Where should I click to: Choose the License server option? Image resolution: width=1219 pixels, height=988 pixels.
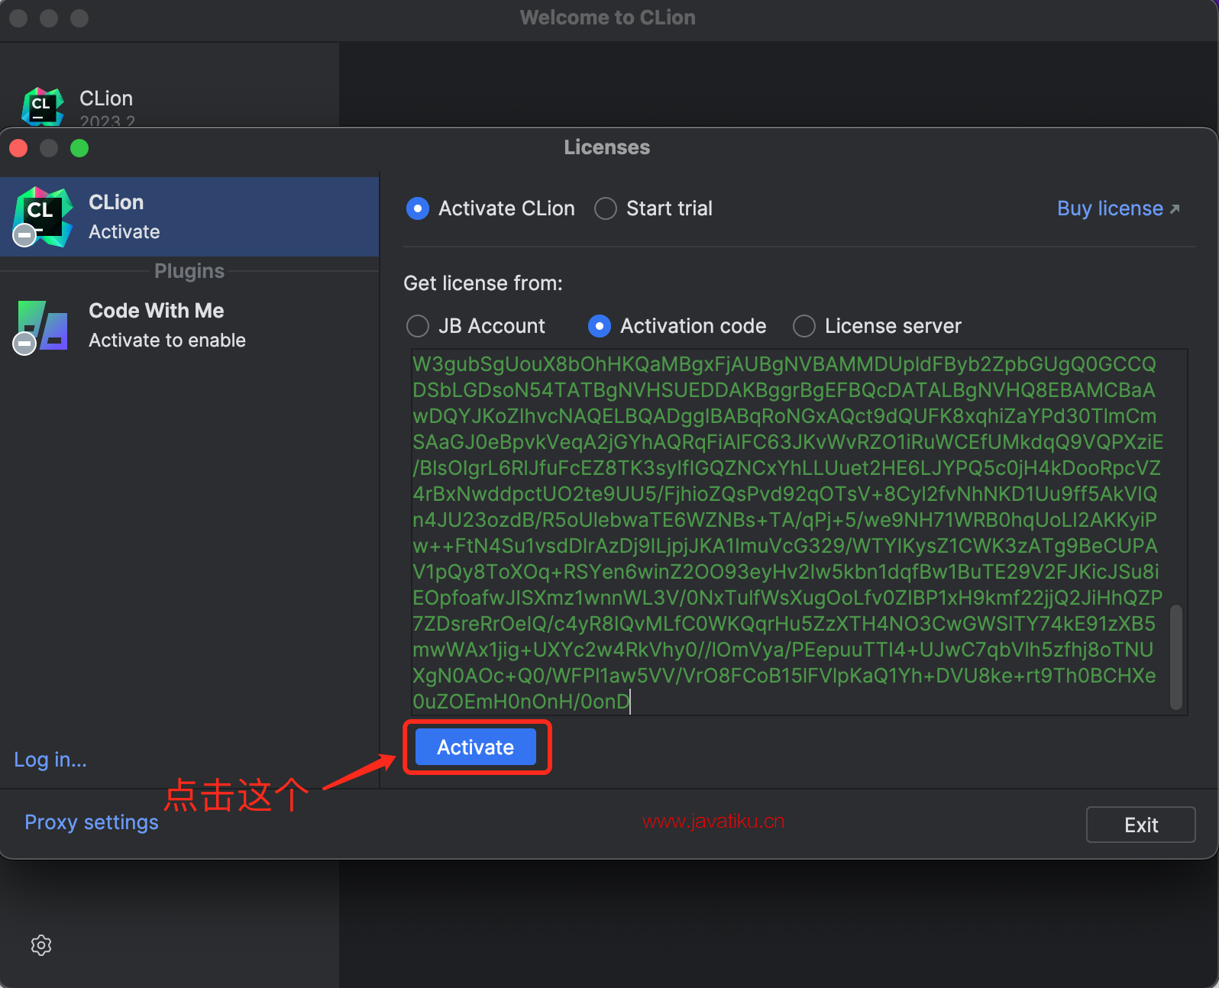(x=804, y=326)
